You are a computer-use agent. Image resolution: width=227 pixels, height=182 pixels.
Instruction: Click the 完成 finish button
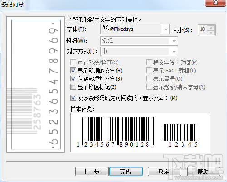[126, 172]
